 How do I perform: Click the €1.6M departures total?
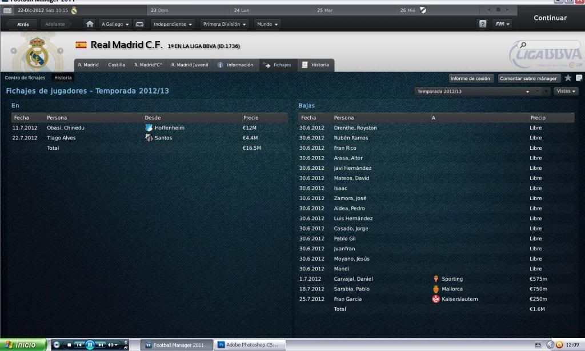click(537, 309)
